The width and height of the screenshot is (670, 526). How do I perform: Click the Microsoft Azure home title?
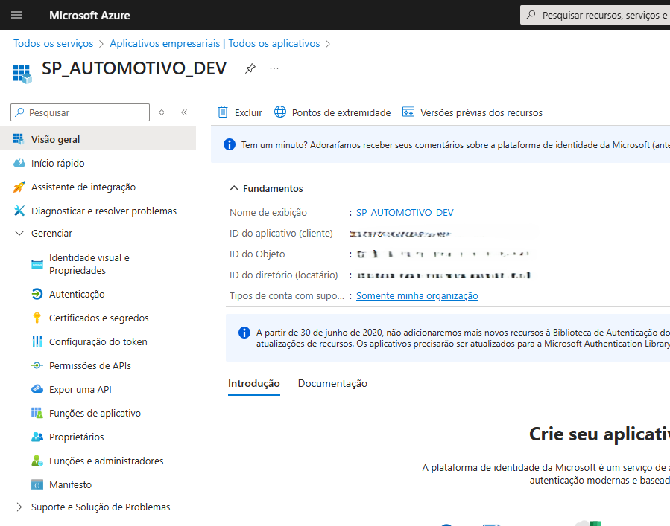point(89,16)
